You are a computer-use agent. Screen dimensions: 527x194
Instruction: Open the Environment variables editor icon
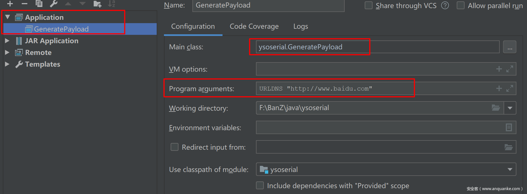[x=509, y=127]
